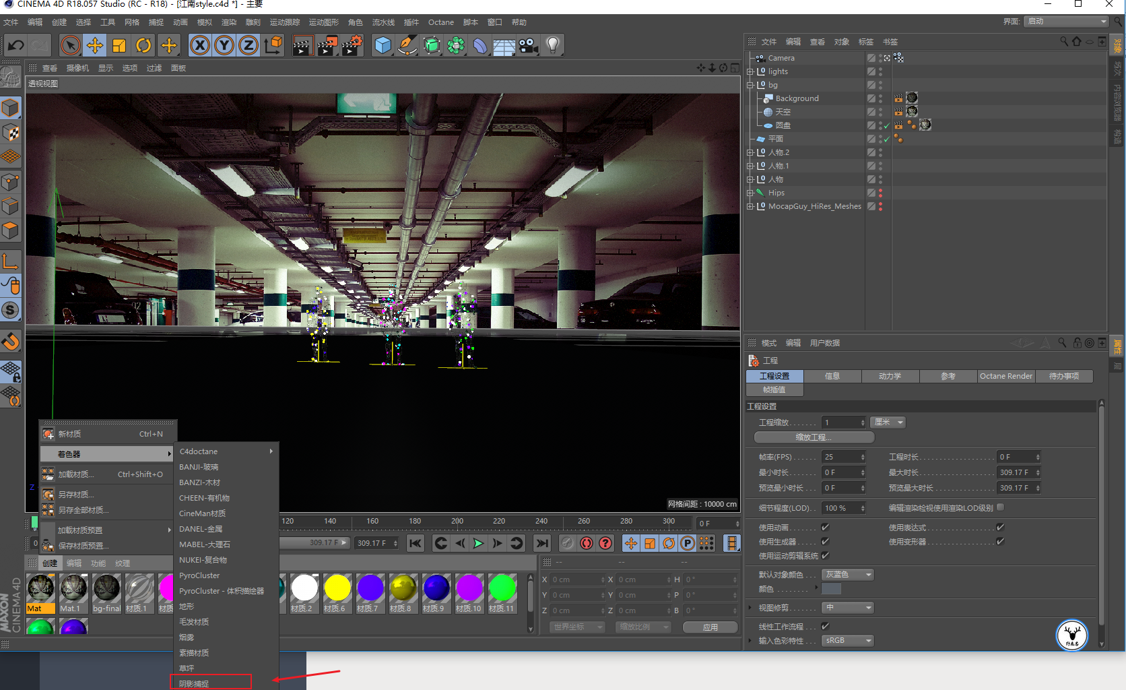Viewport: 1126px width, 690px height.
Task: Toggle the 线性工作流程 checkbox
Action: click(x=825, y=627)
